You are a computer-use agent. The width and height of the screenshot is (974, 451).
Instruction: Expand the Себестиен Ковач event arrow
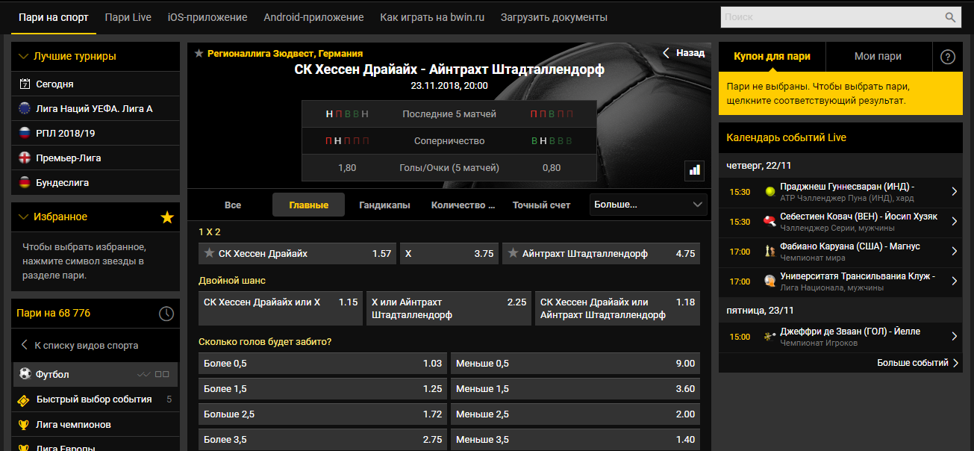click(x=955, y=222)
